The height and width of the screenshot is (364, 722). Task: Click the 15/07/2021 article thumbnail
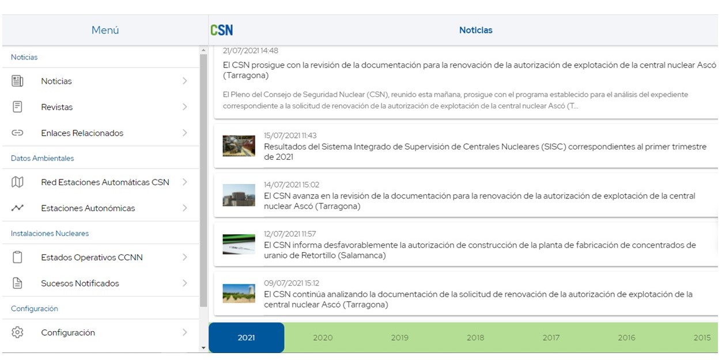tap(239, 146)
